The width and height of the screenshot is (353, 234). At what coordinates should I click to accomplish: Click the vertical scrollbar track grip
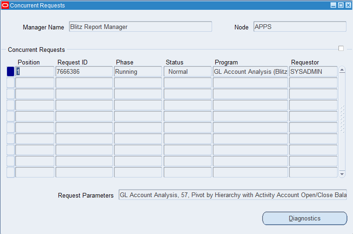[x=342, y=119]
